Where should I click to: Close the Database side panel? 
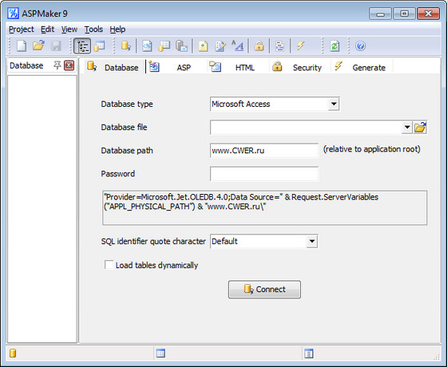coord(69,65)
